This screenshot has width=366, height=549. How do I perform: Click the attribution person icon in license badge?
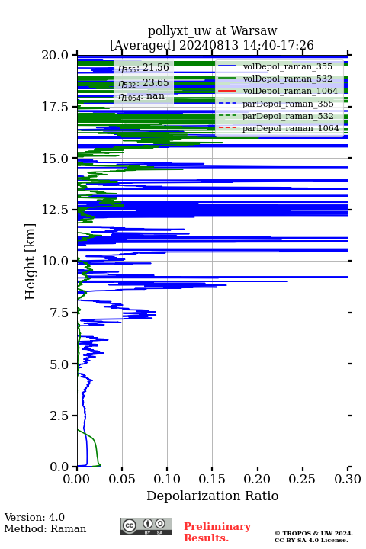point(148,524)
